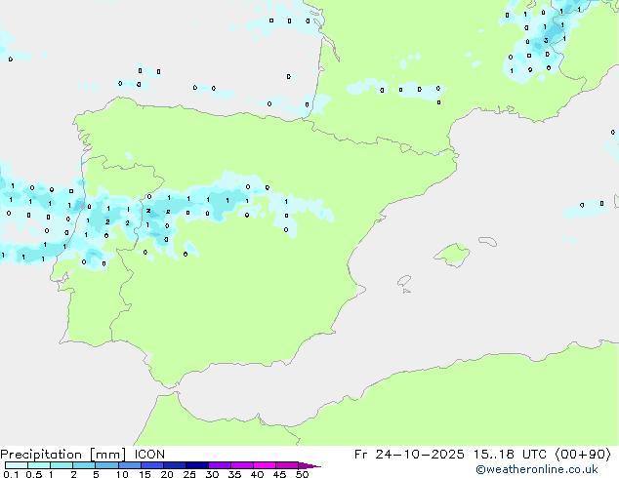Click the 2 mm cyan legend swatch

point(85,465)
